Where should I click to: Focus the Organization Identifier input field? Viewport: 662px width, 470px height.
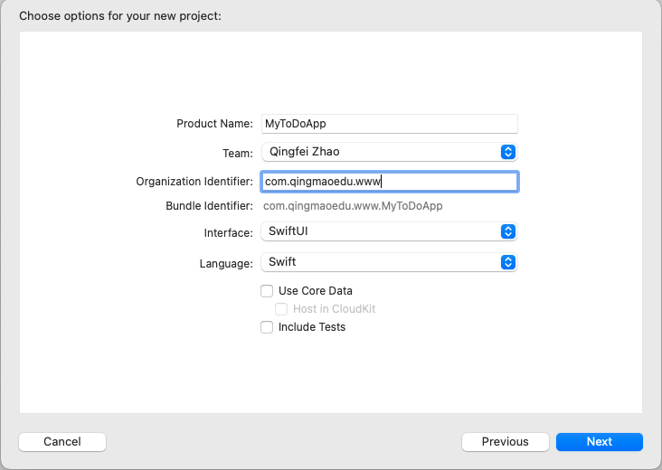pyautogui.click(x=389, y=182)
